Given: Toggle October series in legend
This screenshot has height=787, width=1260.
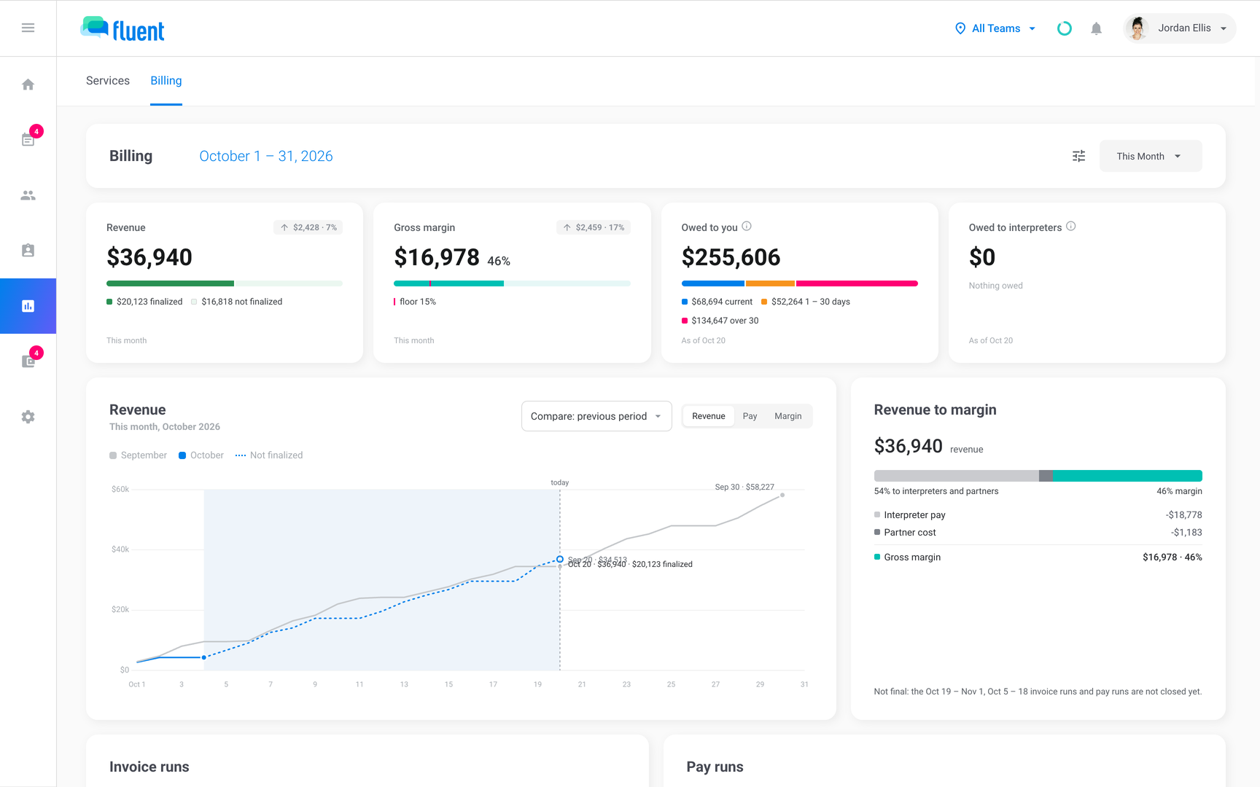Looking at the screenshot, I should [201, 455].
